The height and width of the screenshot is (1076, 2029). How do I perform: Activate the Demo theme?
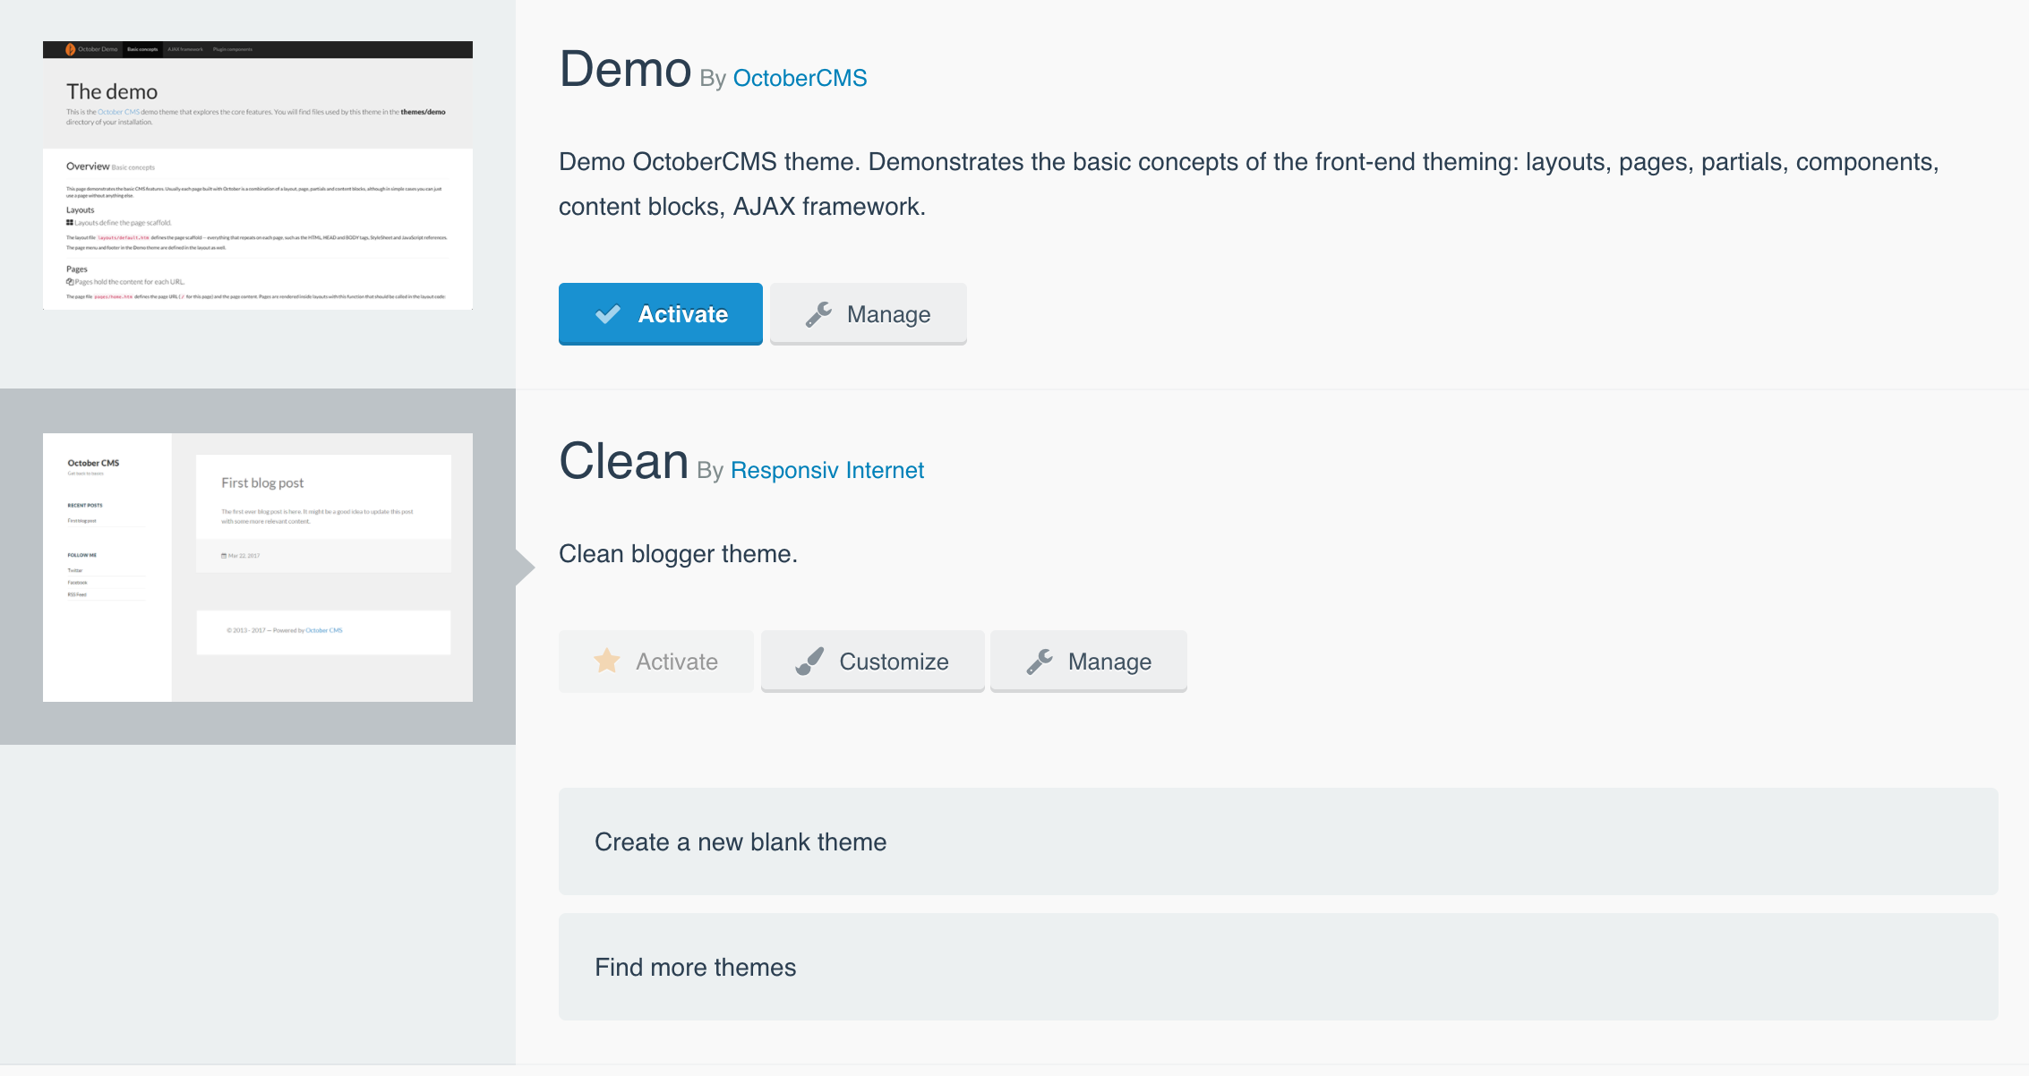tap(661, 313)
